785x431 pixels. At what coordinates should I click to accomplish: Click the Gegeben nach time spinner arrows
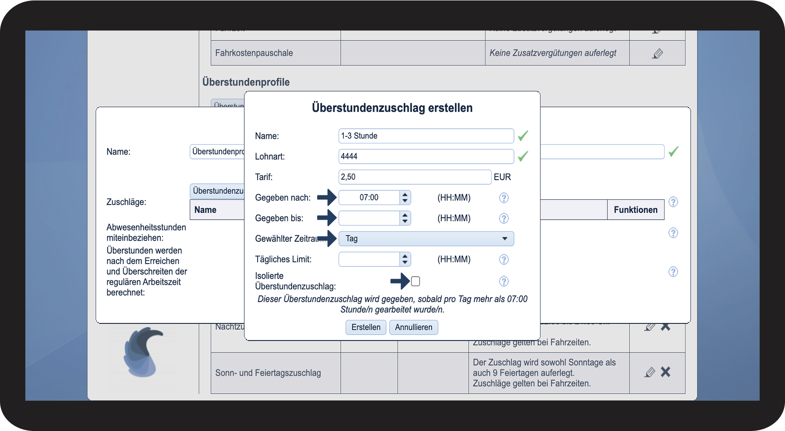click(405, 198)
